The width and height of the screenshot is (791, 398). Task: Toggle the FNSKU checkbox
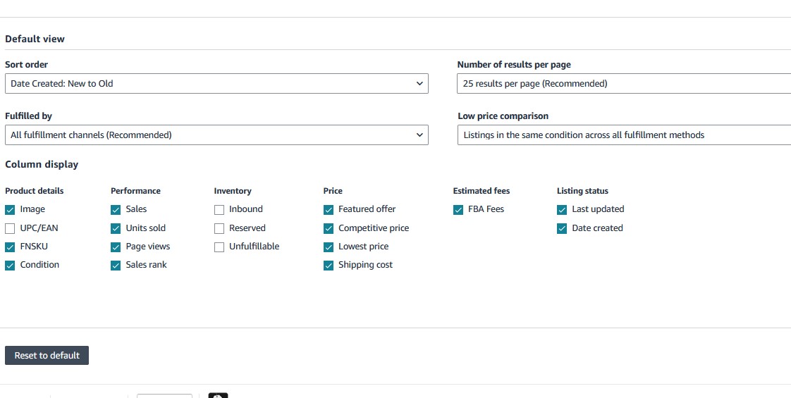(x=10, y=247)
